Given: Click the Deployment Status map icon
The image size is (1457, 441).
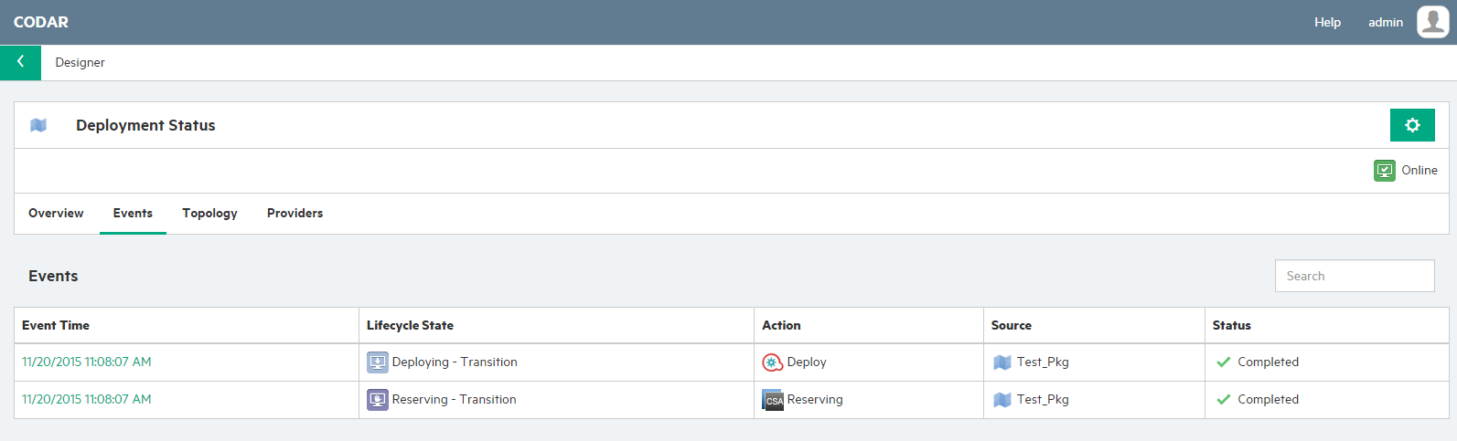Looking at the screenshot, I should coord(38,125).
